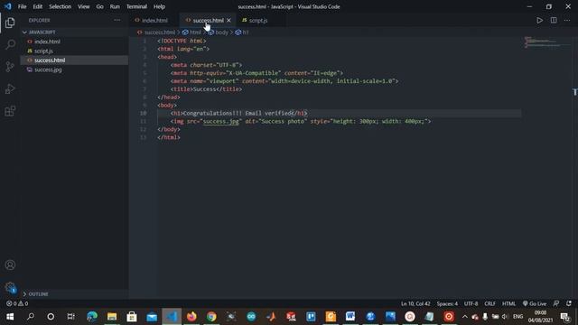Open script.js in the file tree
Viewport: 578px width, 325px height.
point(74,51)
